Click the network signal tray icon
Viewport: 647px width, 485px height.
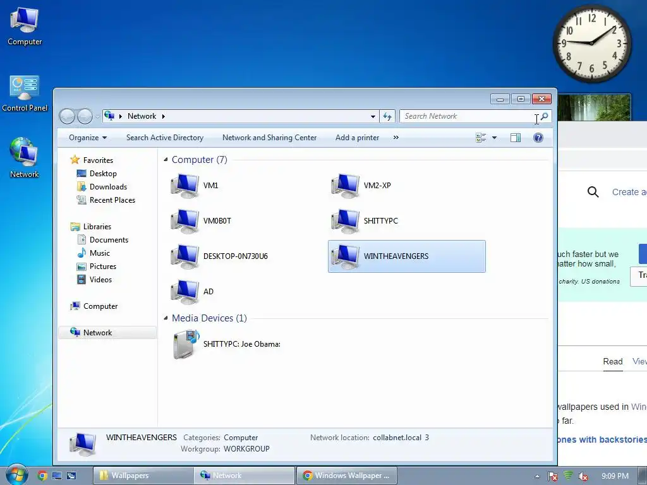568,476
